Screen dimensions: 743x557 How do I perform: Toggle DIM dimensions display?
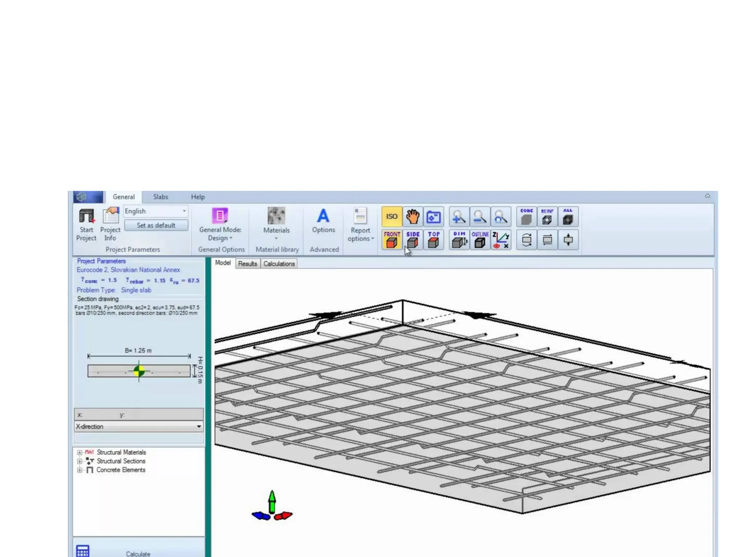459,240
